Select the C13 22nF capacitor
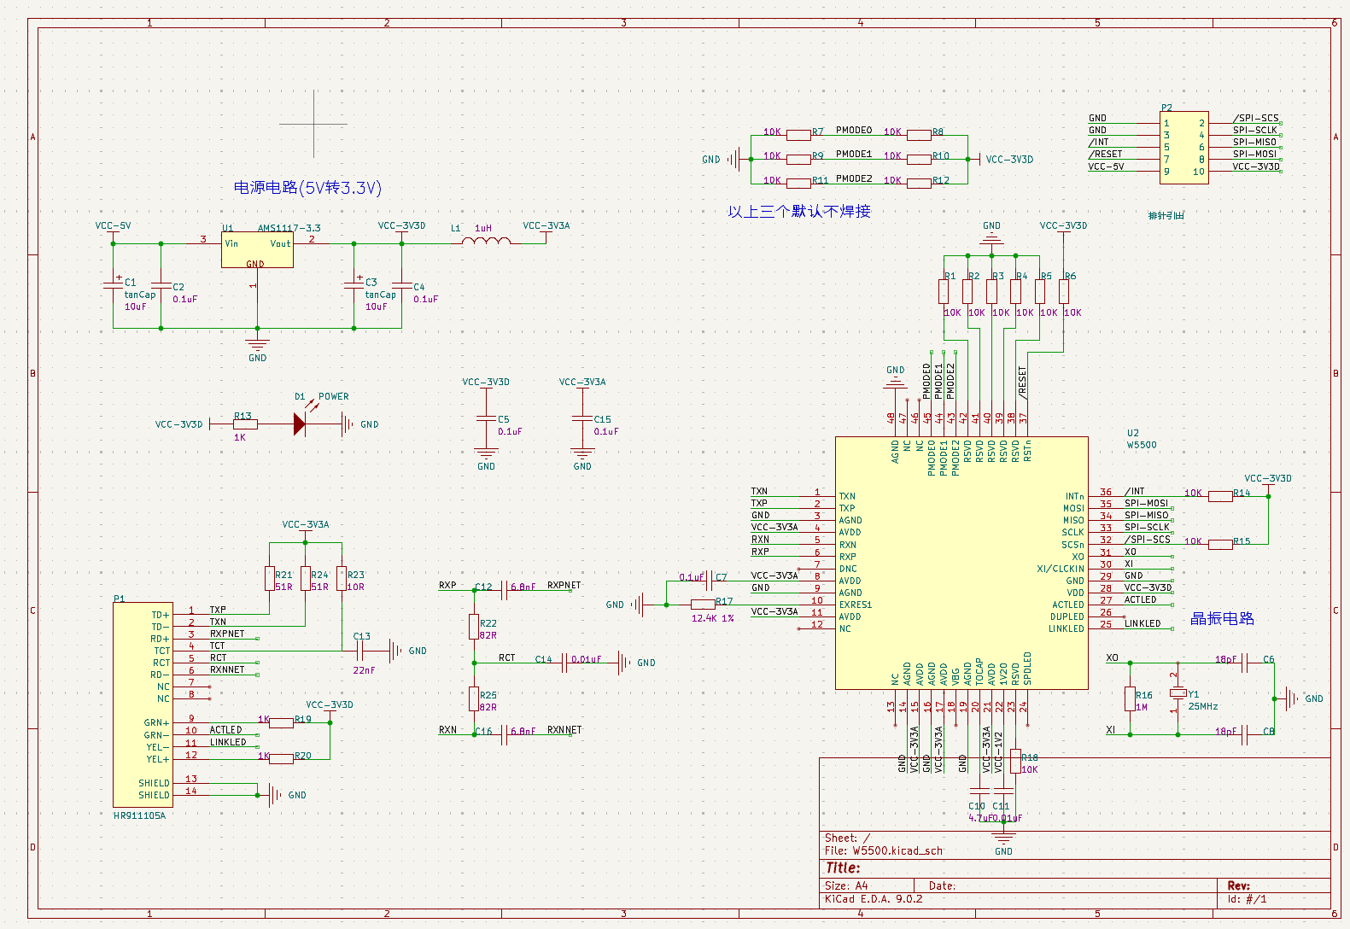This screenshot has height=929, width=1350. coord(359,651)
